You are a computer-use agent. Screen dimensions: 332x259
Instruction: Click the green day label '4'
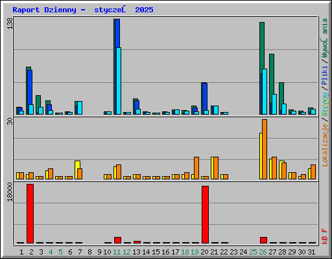click(x=51, y=252)
